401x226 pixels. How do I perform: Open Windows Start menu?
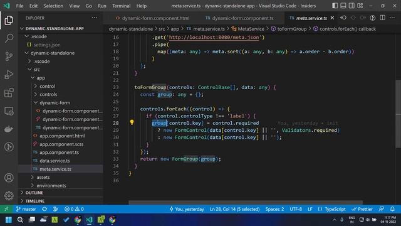pyautogui.click(x=8, y=220)
